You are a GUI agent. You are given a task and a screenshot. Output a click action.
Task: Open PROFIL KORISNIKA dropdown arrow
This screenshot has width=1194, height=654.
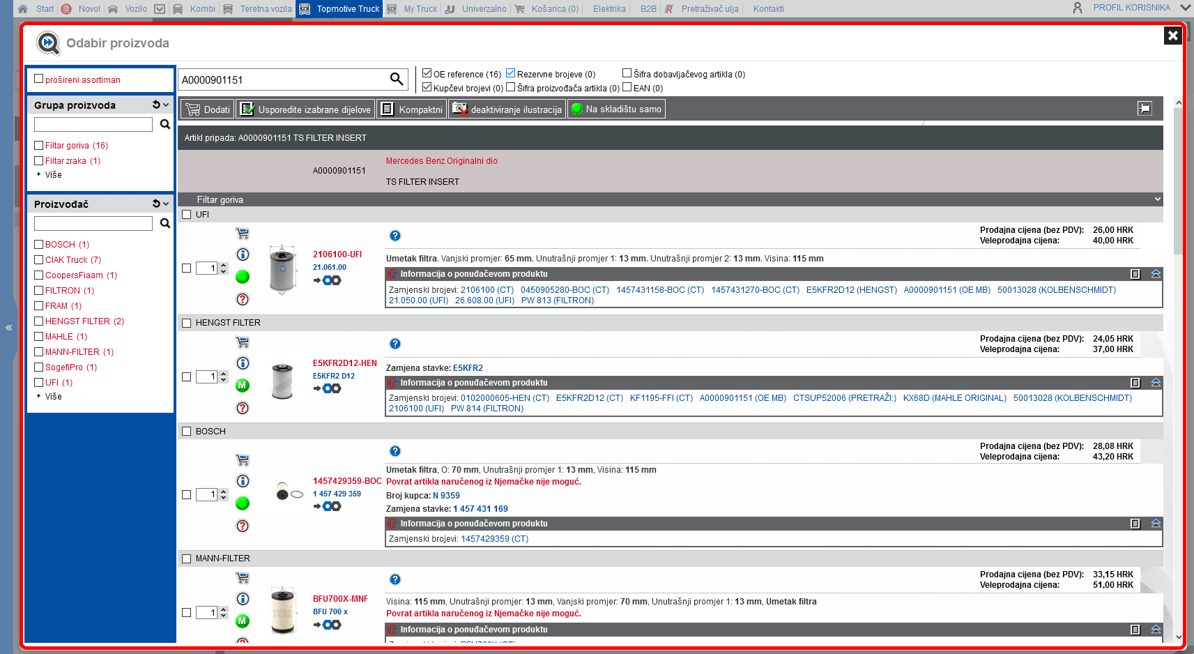pyautogui.click(x=1185, y=8)
